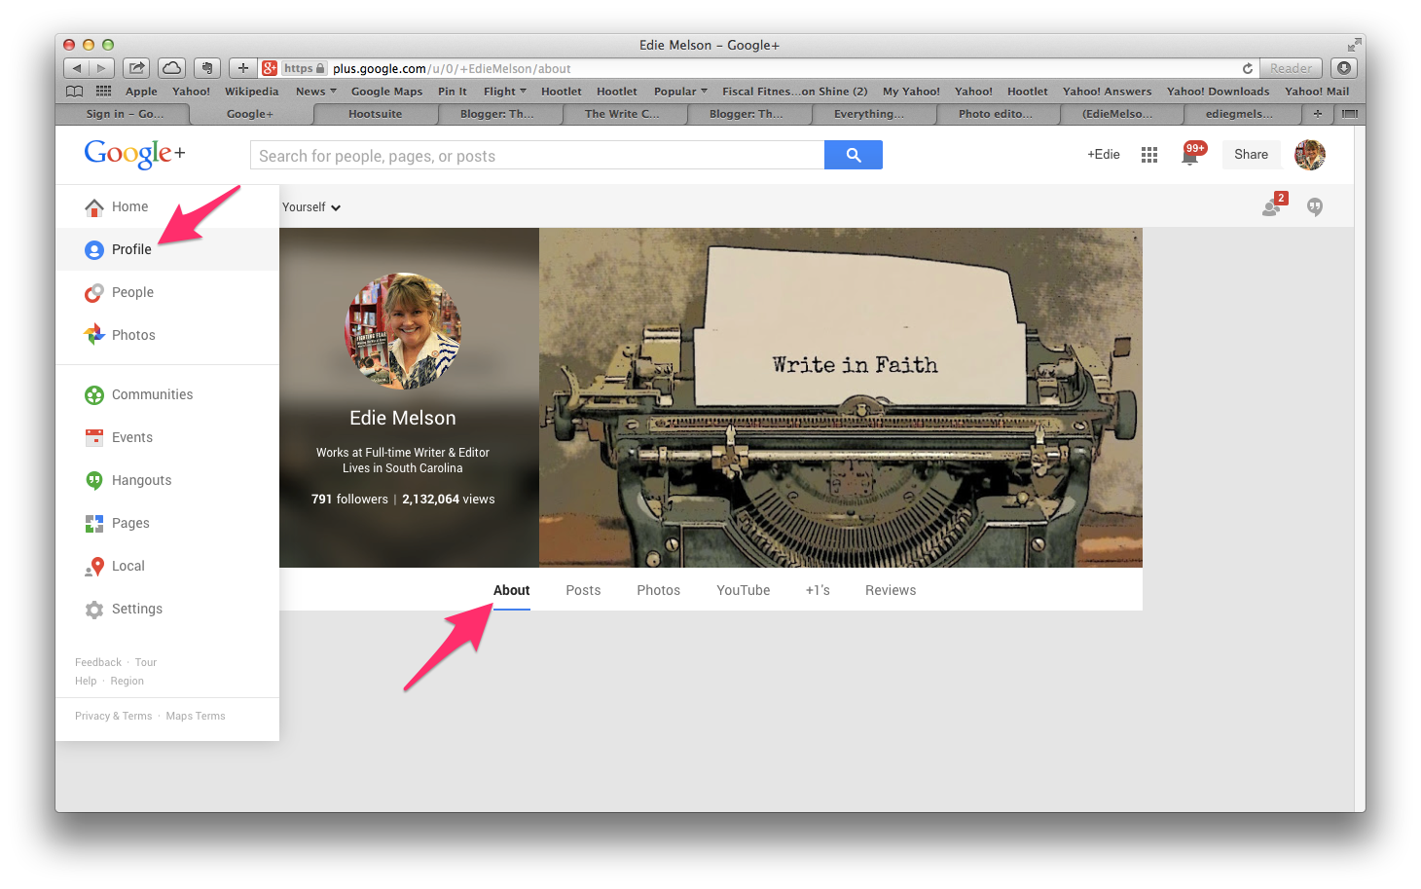Select the Profile sidebar icon

pos(94,250)
